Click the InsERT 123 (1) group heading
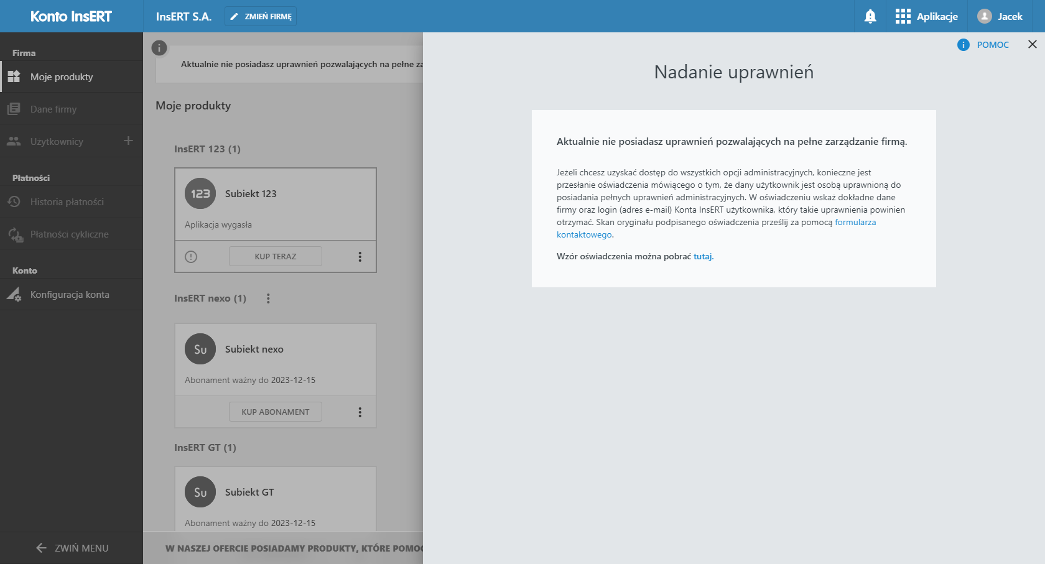This screenshot has height=564, width=1045. pos(207,149)
